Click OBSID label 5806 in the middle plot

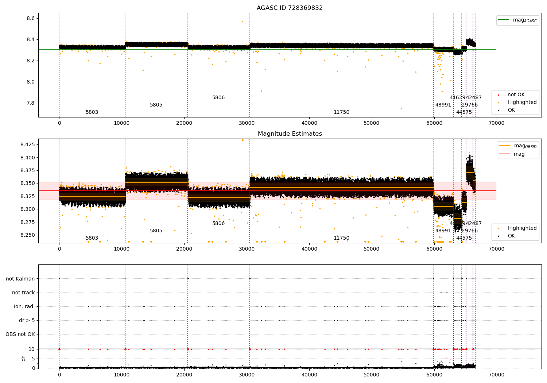(218, 224)
